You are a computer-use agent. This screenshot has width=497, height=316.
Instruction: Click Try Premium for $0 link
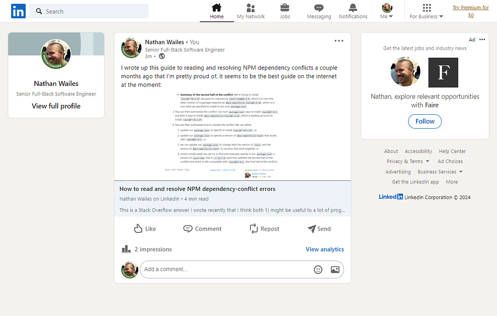pos(471,11)
